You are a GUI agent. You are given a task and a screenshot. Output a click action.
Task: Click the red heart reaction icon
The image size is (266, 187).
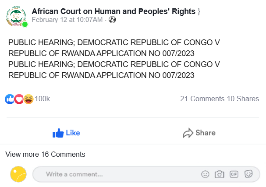(x=19, y=99)
